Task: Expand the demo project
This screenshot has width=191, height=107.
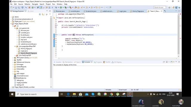Action: (11, 17)
